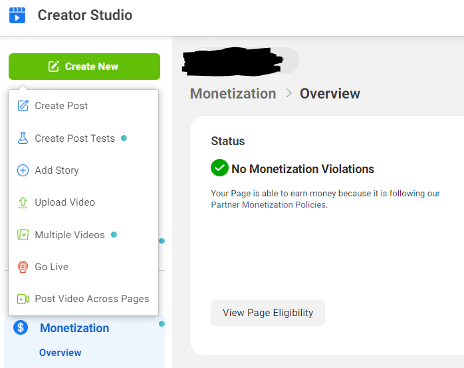Click the Upload Video arrow icon

(23, 203)
